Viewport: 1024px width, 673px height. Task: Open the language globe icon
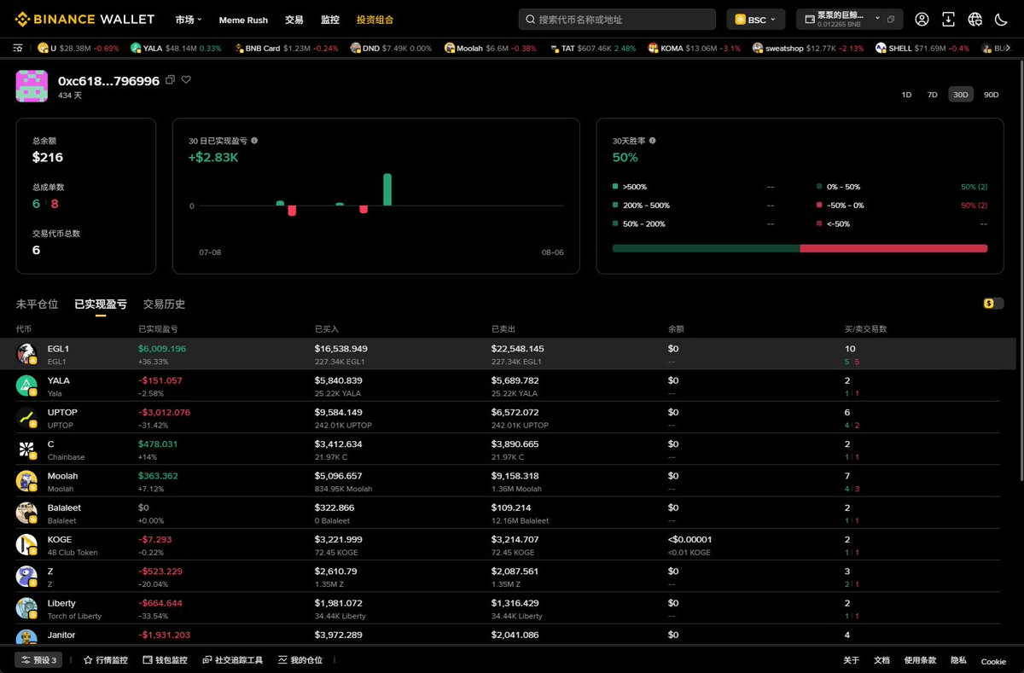(975, 19)
